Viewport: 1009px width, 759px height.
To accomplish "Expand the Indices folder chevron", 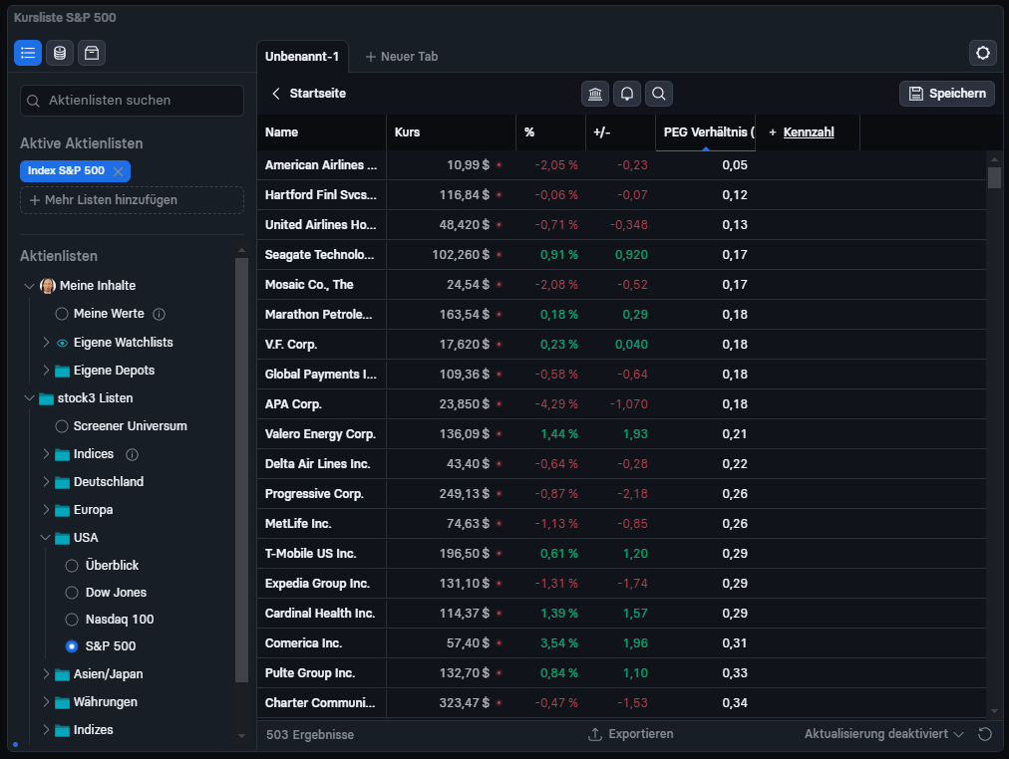I will 46,454.
